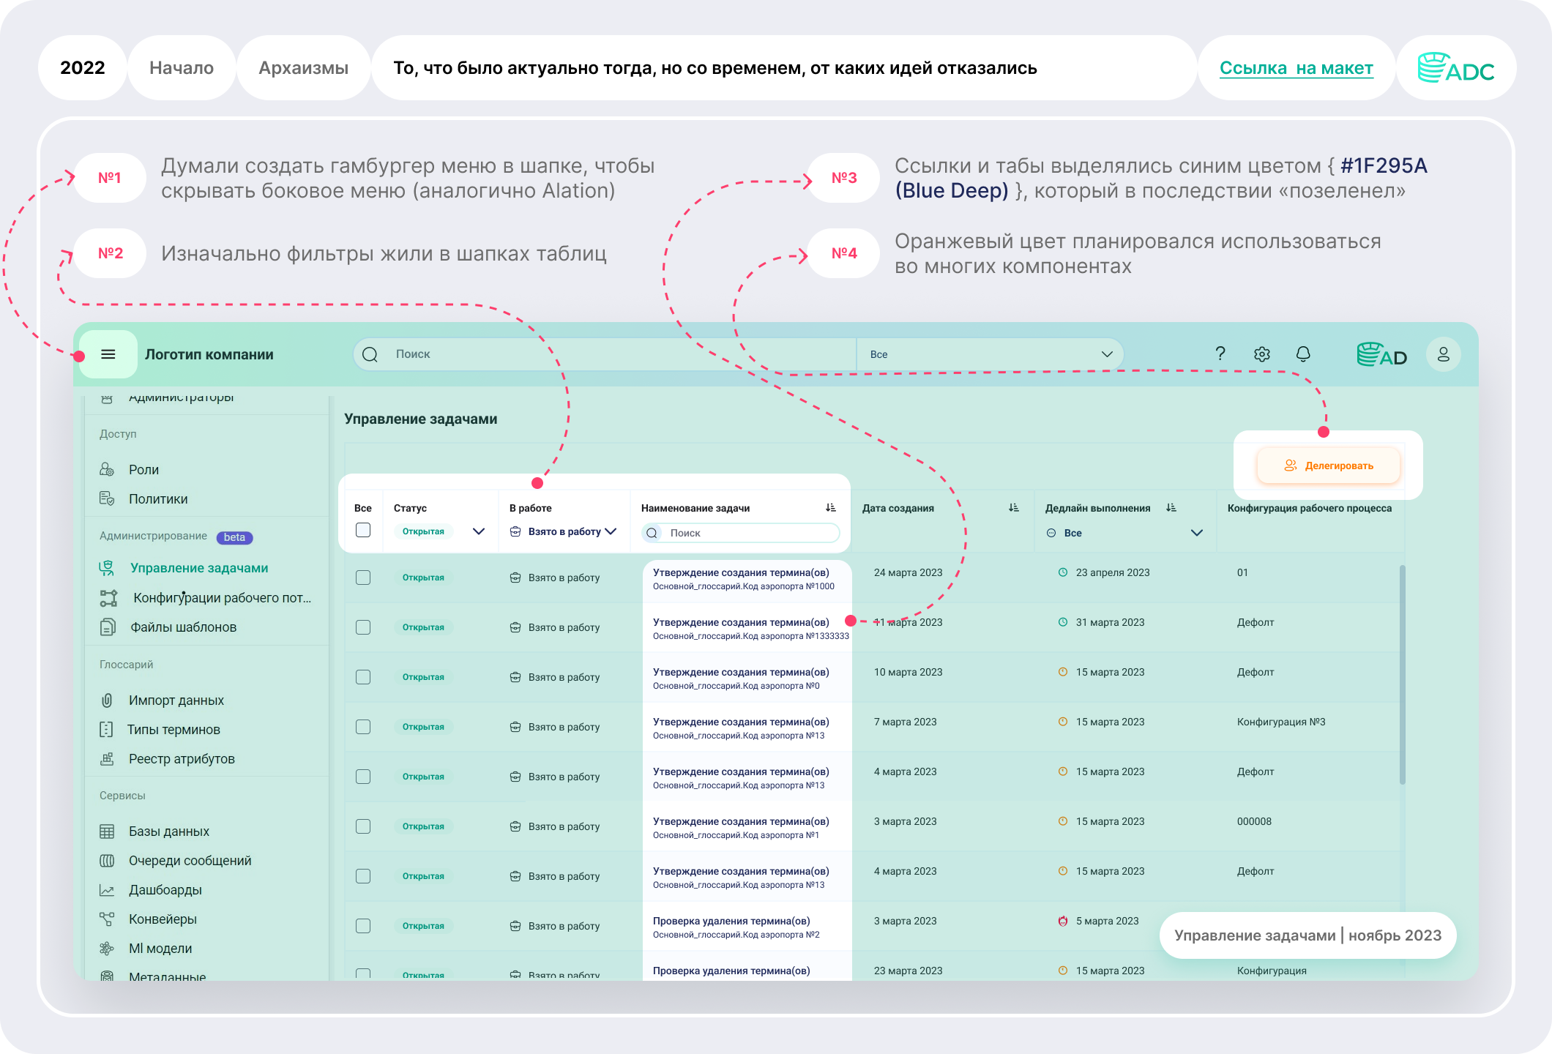1552x1054 pixels.
Task: Click the magnifier icon in global search
Action: [370, 354]
